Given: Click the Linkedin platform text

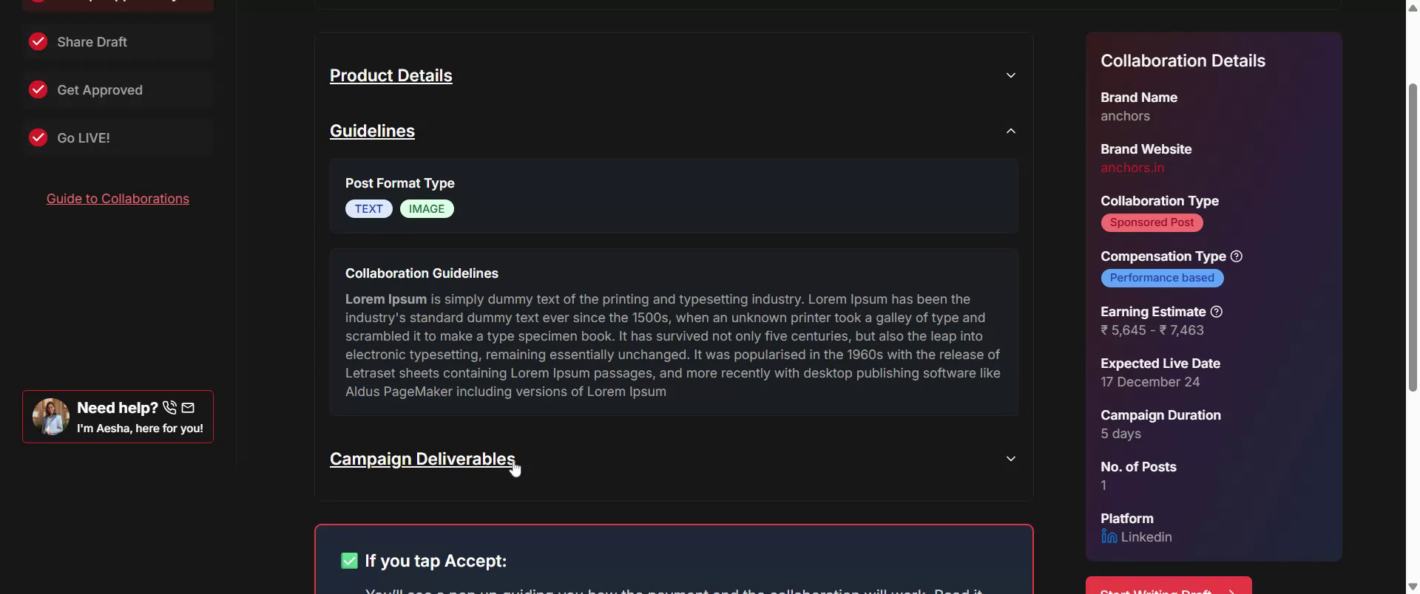Looking at the screenshot, I should tap(1146, 537).
